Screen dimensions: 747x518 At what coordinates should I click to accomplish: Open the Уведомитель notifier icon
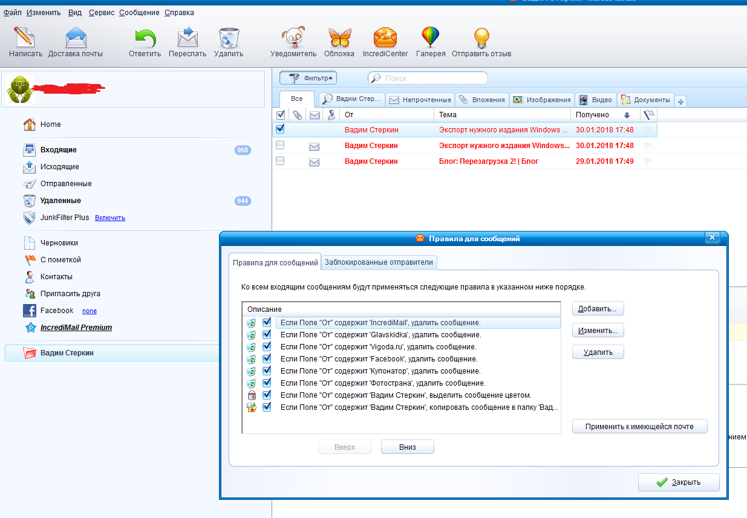[x=293, y=37]
